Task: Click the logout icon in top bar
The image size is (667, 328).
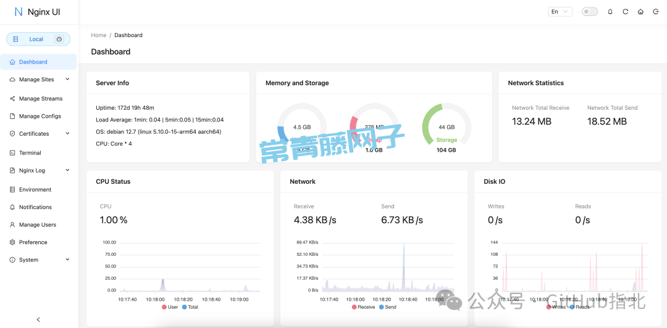Action: point(656,12)
